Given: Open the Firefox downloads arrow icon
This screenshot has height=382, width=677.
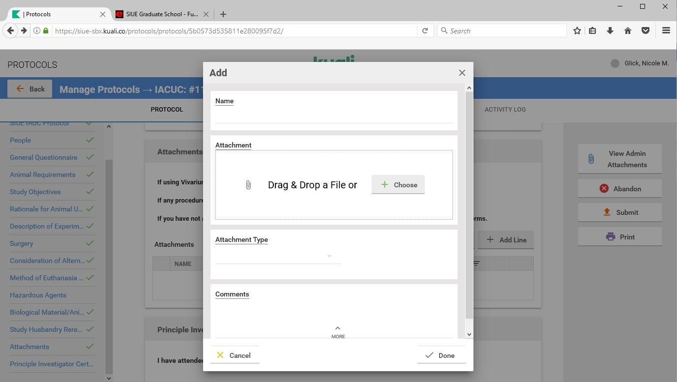Looking at the screenshot, I should pos(610,31).
